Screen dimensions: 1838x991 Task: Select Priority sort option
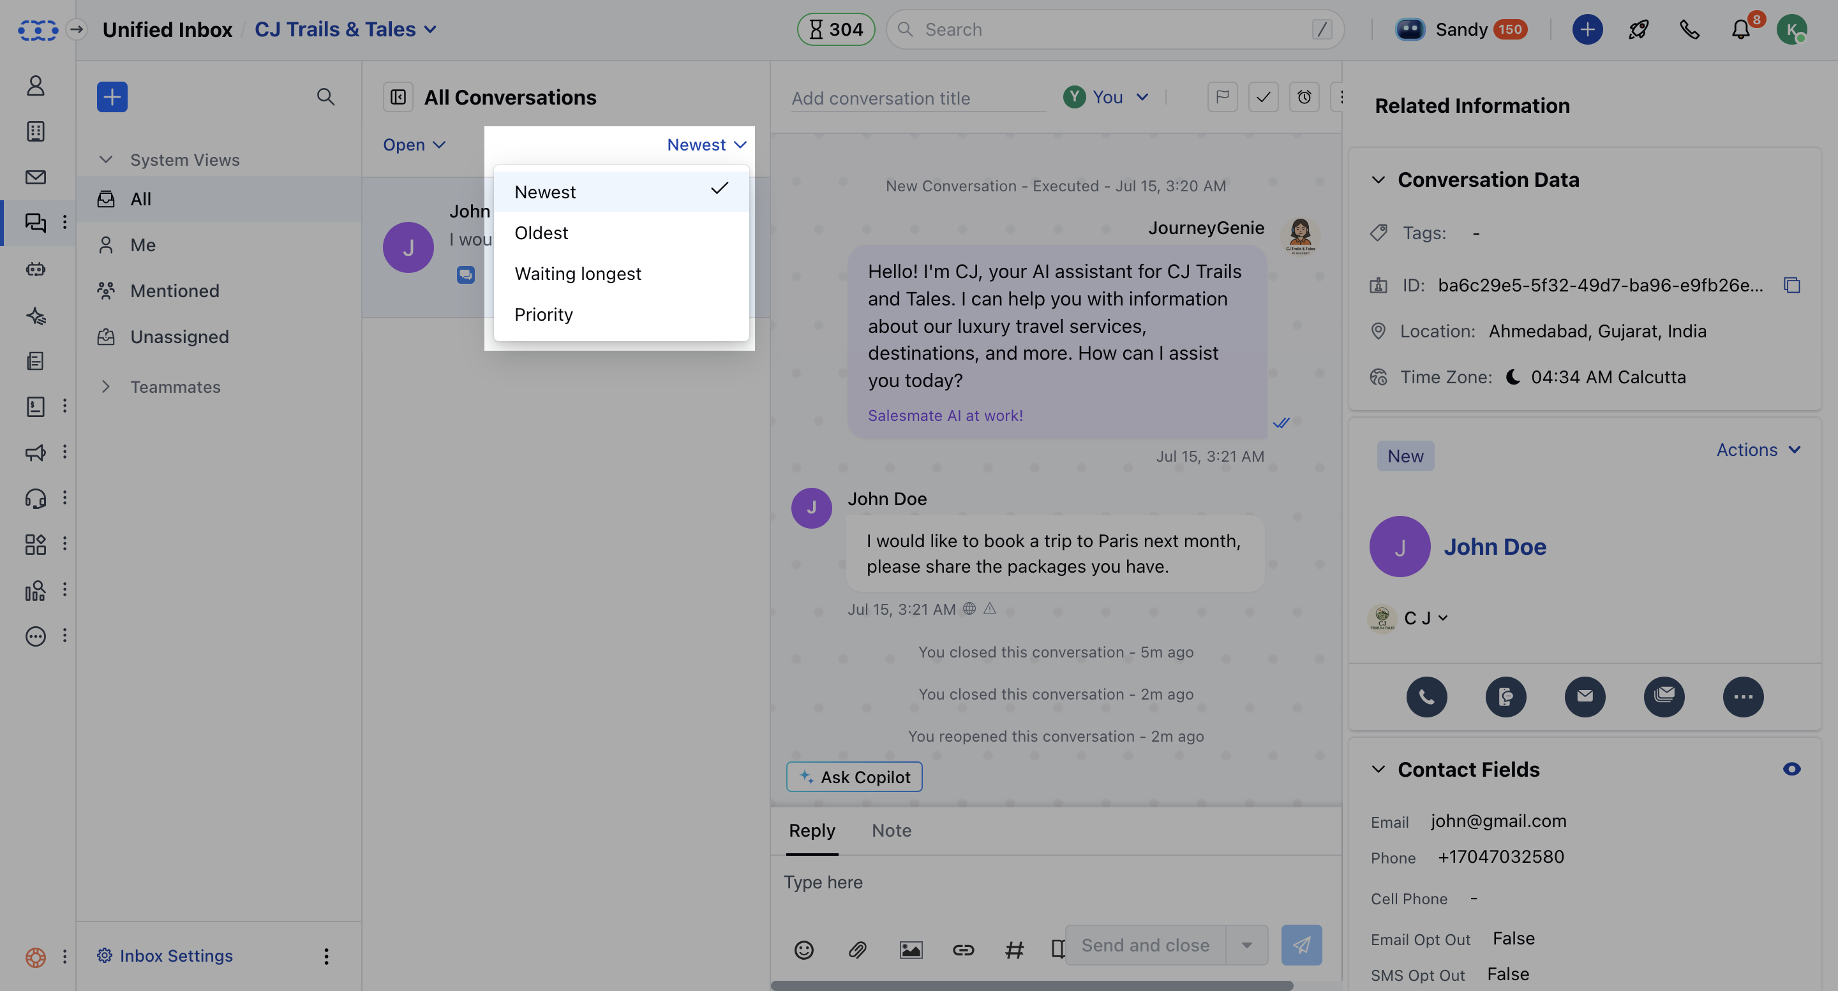621,314
